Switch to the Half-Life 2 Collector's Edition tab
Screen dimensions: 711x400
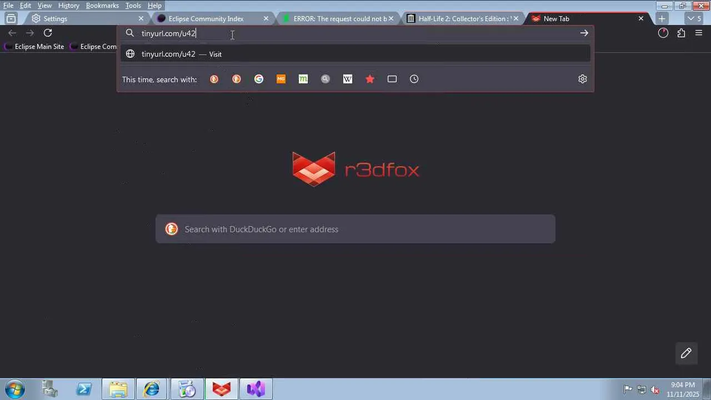coord(462,18)
